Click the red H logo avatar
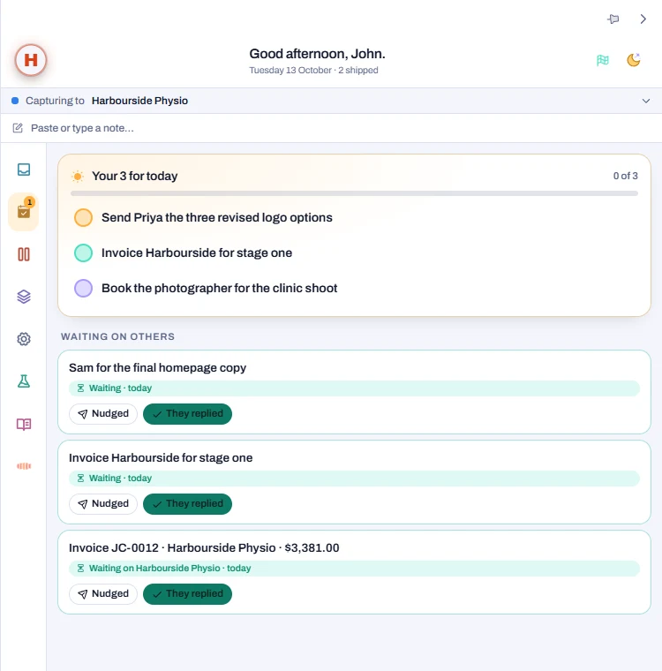Viewport: 662px width, 671px height. click(31, 60)
